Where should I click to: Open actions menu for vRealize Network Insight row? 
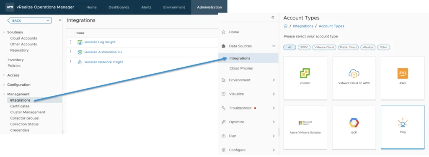70,62
